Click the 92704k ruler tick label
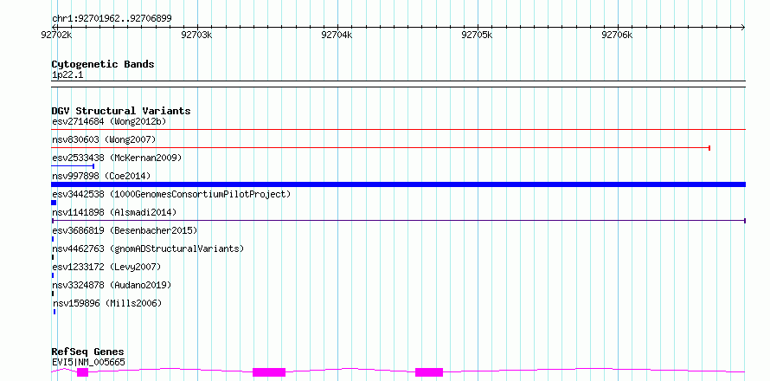Image resolution: width=770 pixels, height=381 pixels. 337,35
